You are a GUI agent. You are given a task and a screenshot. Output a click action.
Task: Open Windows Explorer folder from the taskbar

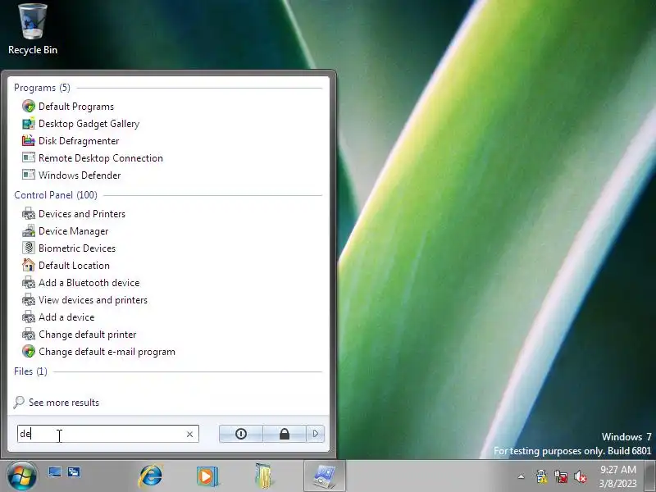click(x=264, y=476)
